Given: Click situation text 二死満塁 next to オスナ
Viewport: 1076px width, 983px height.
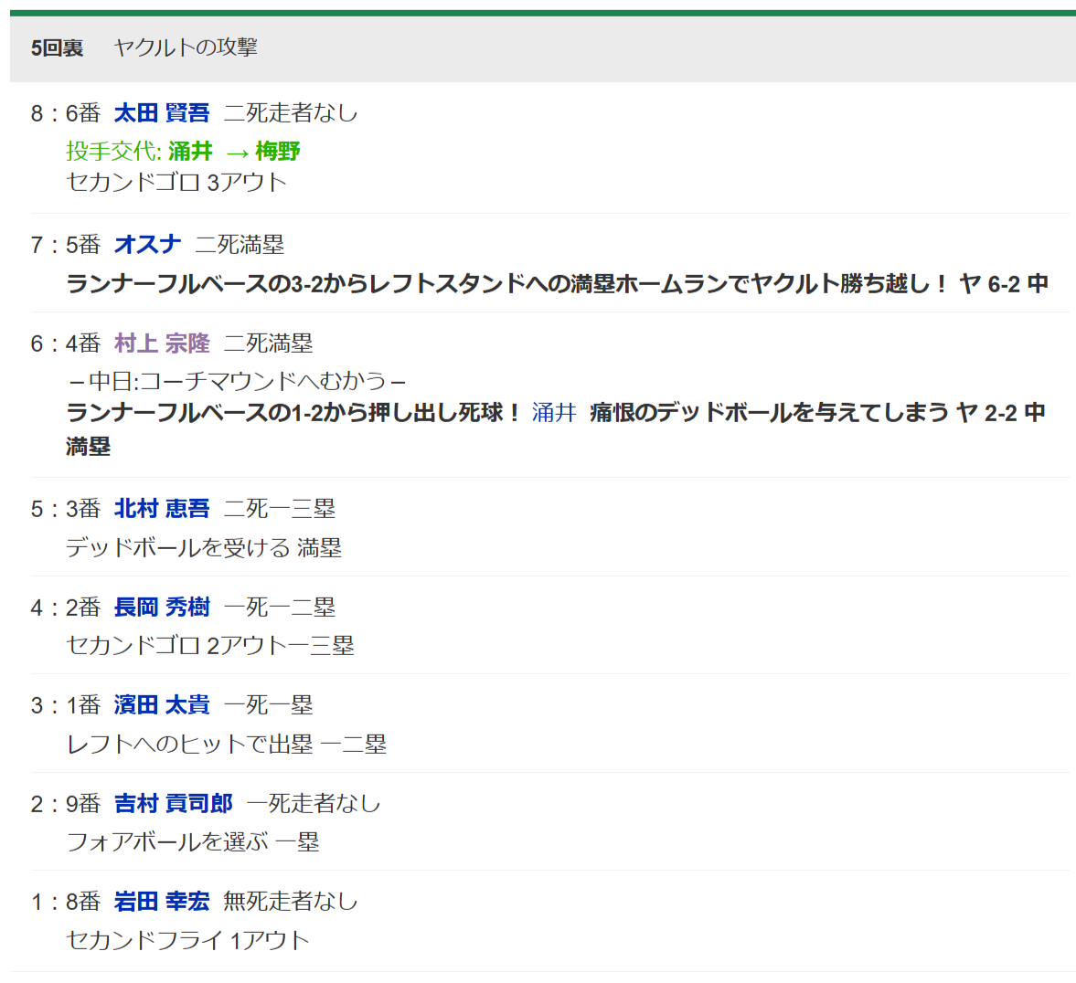Looking at the screenshot, I should click(x=240, y=244).
